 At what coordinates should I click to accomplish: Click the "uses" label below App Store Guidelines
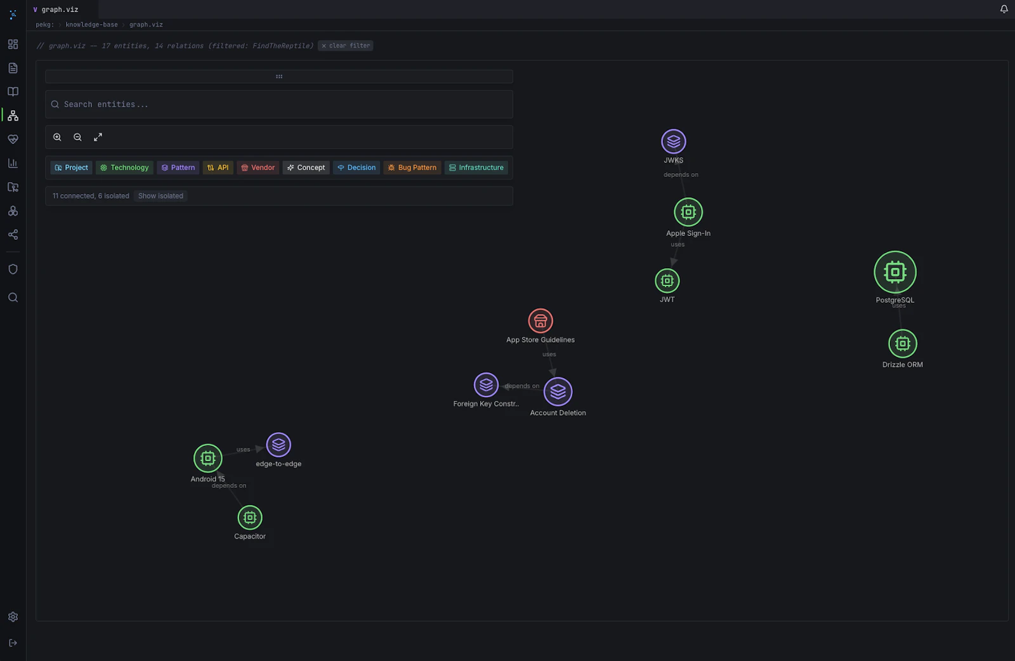click(549, 355)
